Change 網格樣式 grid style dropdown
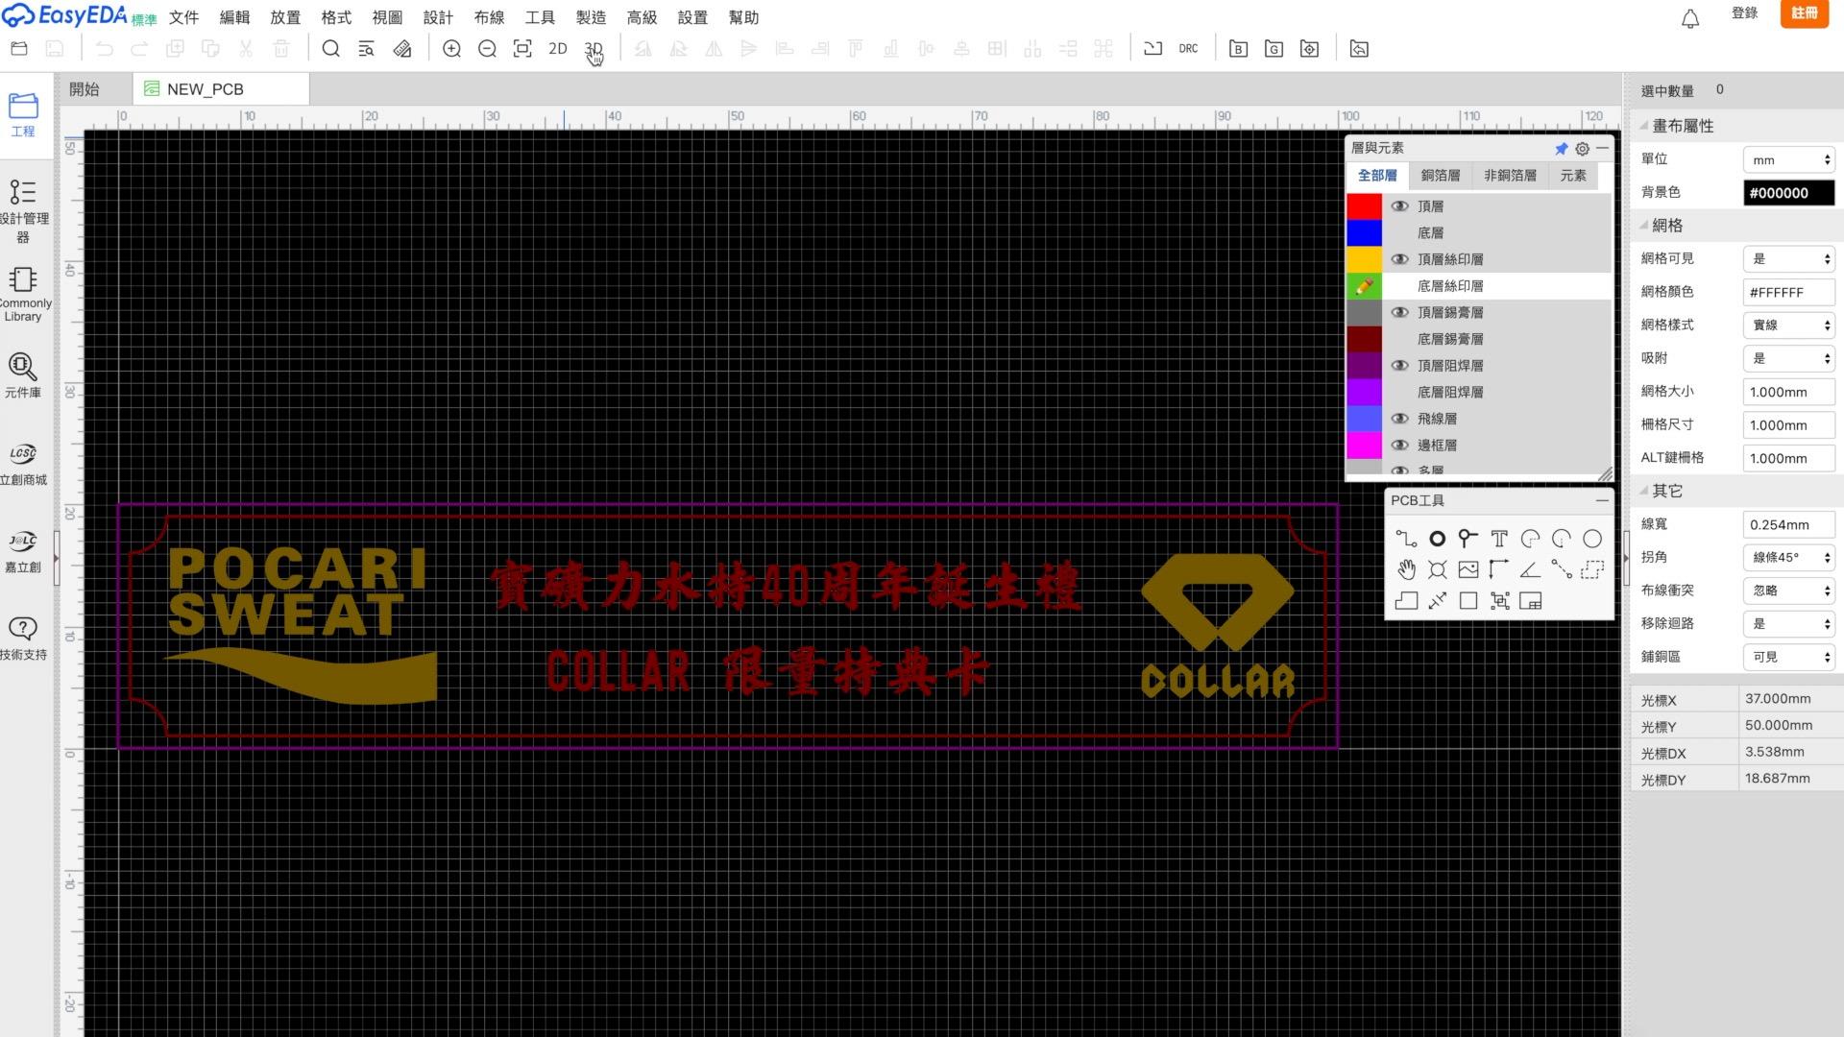1844x1037 pixels. 1787,325
